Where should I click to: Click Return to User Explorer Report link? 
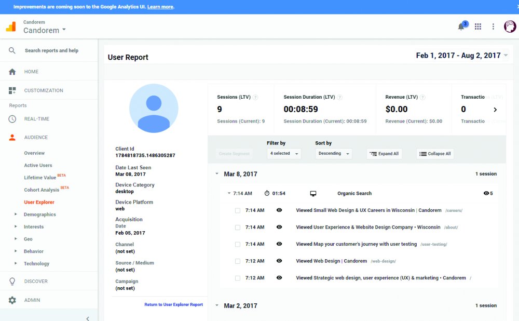(x=174, y=304)
